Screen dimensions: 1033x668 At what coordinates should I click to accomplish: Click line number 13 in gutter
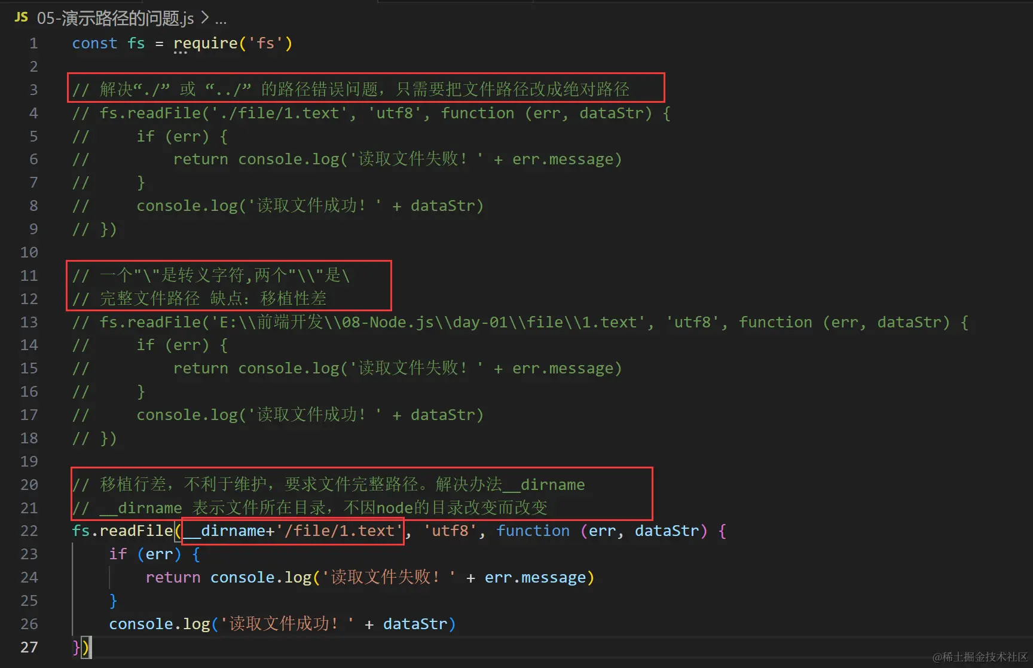[x=29, y=322]
